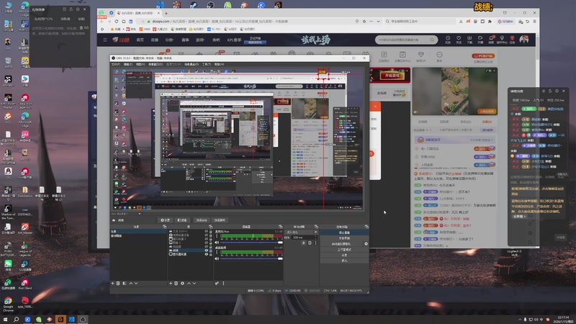The image size is (576, 324).
Task: Toggle visibility of 窗口采集 2 source
Action: [x=207, y=239]
